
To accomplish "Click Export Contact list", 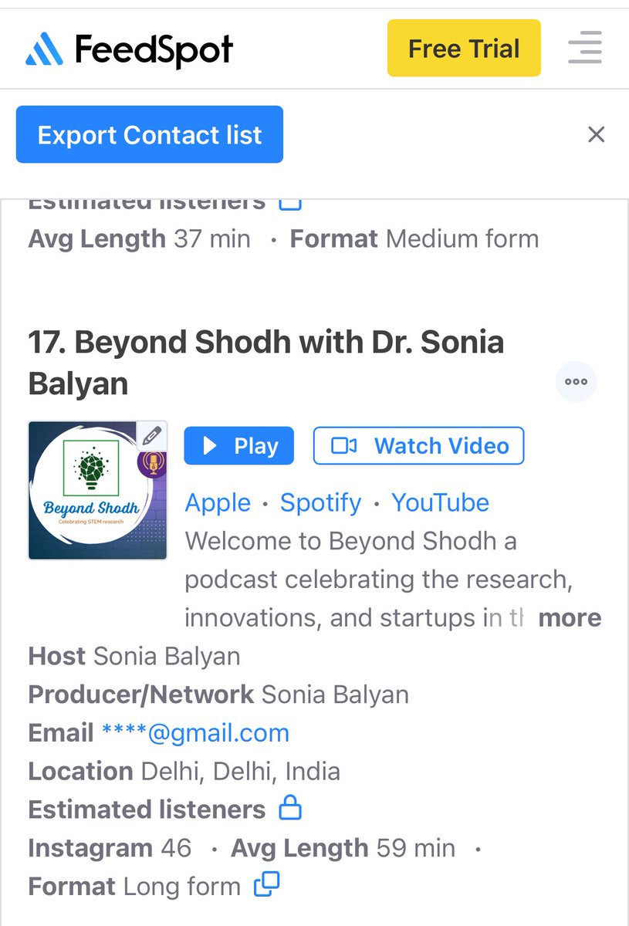I will pos(148,134).
